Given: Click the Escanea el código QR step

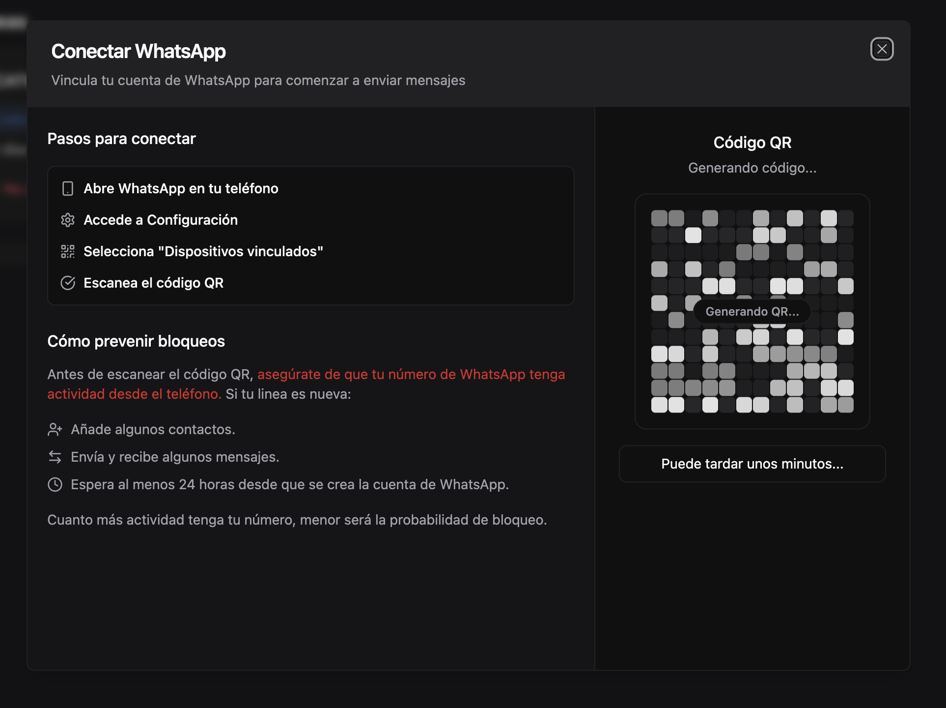Looking at the screenshot, I should click(x=153, y=283).
